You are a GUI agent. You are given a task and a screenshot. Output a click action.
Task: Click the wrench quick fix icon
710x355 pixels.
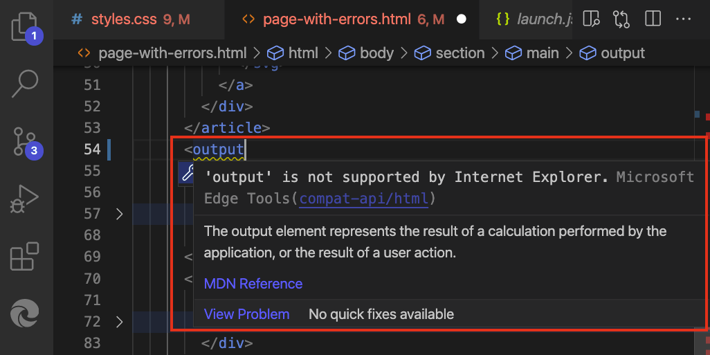point(186,174)
